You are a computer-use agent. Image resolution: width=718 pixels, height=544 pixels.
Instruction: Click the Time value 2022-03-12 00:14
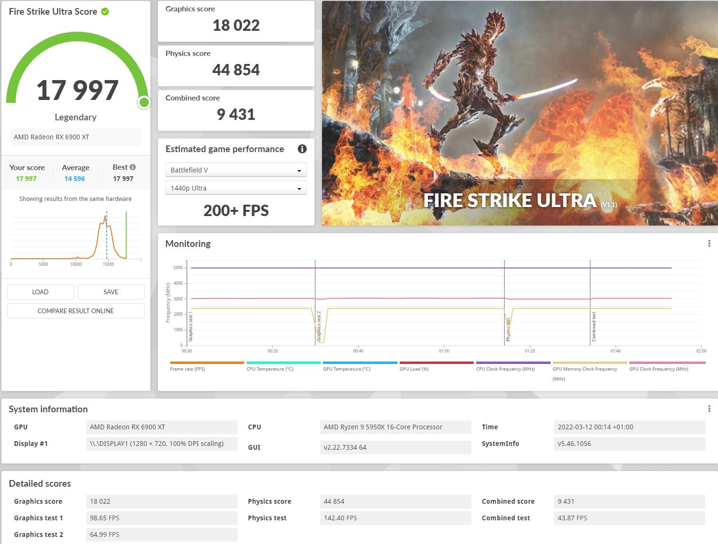point(629,427)
